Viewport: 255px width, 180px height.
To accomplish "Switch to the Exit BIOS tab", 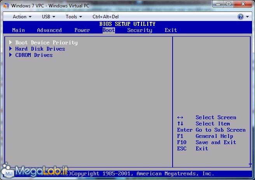I will click(171, 30).
